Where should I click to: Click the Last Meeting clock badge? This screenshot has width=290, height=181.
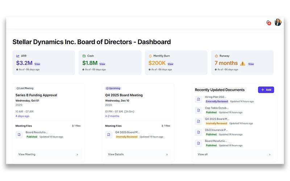pos(25,88)
